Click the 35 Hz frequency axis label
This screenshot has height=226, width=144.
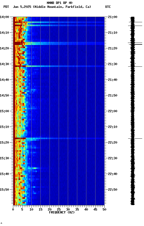click(77, 210)
